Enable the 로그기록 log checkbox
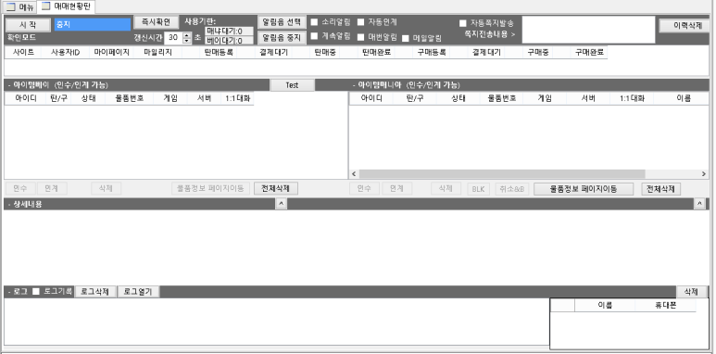Screen dimensions: 716x354 [x=36, y=291]
